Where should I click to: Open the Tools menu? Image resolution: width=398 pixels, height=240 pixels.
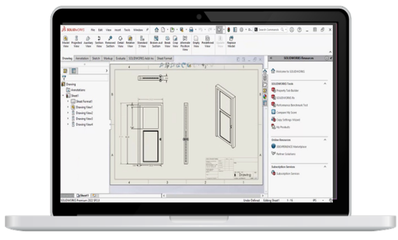pos(127,30)
